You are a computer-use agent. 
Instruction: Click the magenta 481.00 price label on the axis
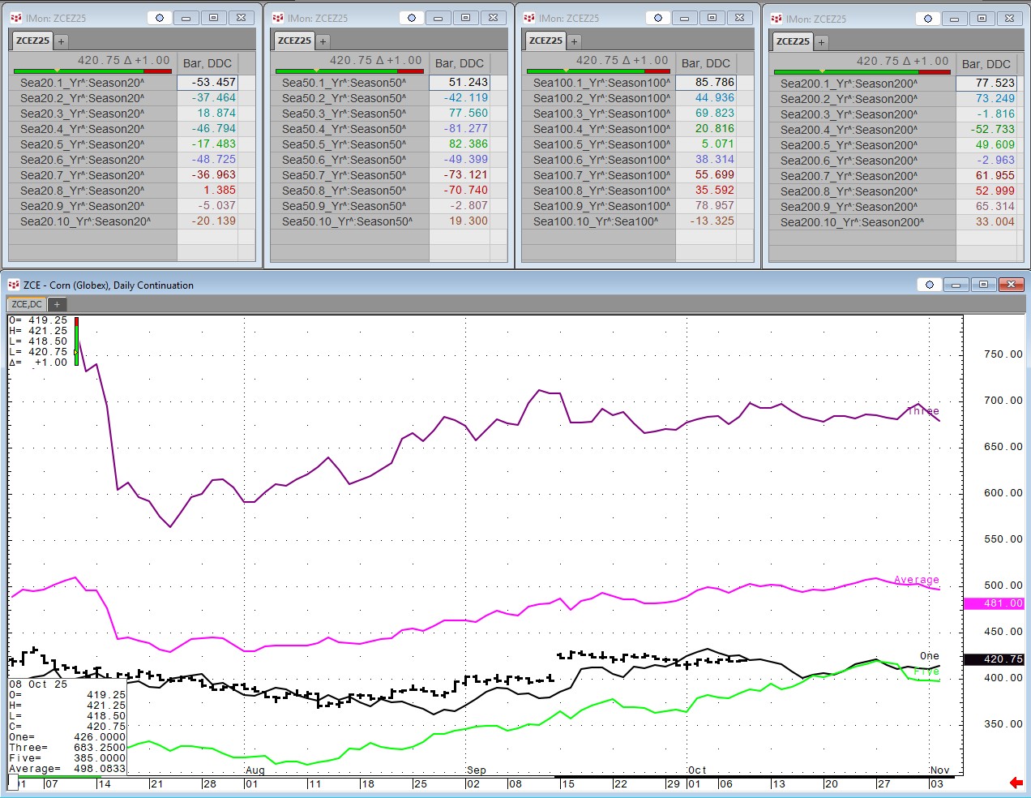click(x=993, y=603)
